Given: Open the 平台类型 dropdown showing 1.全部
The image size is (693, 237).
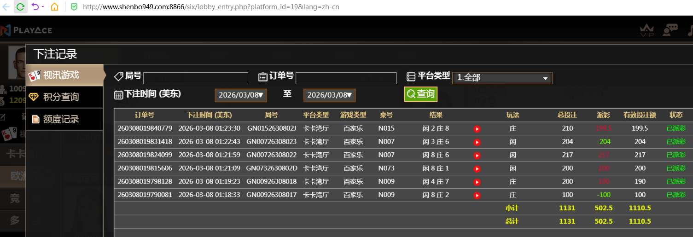Looking at the screenshot, I should 502,78.
